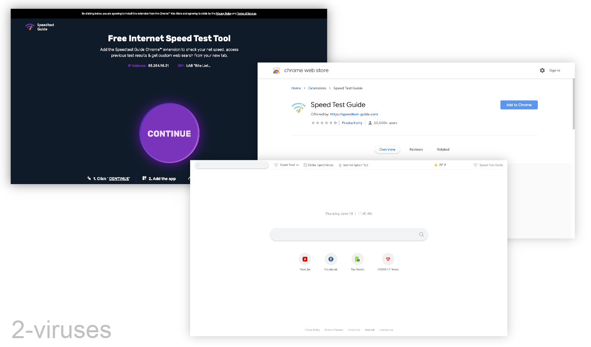Viewport: 591px width, 347px height.
Task: Rate the extension using the star rating
Action: click(323, 123)
